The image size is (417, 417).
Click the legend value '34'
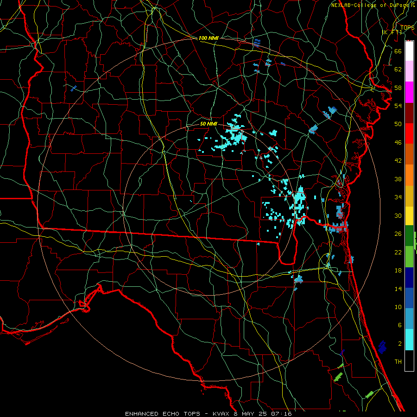(398, 197)
